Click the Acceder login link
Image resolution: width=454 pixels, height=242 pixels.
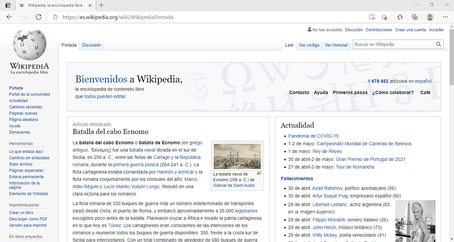pyautogui.click(x=436, y=30)
